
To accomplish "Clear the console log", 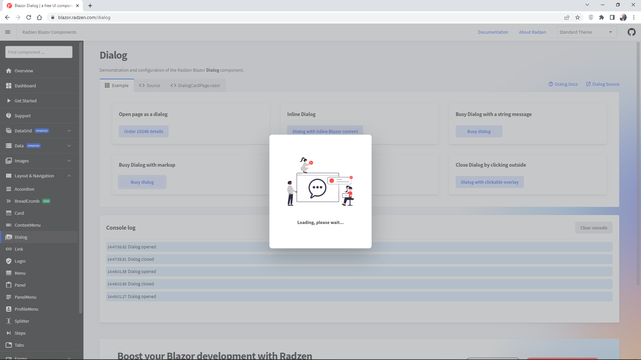I will 594,228.
